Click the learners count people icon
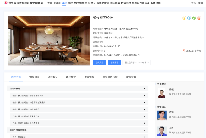Screen dimensions: 206x138 (184, 51)
